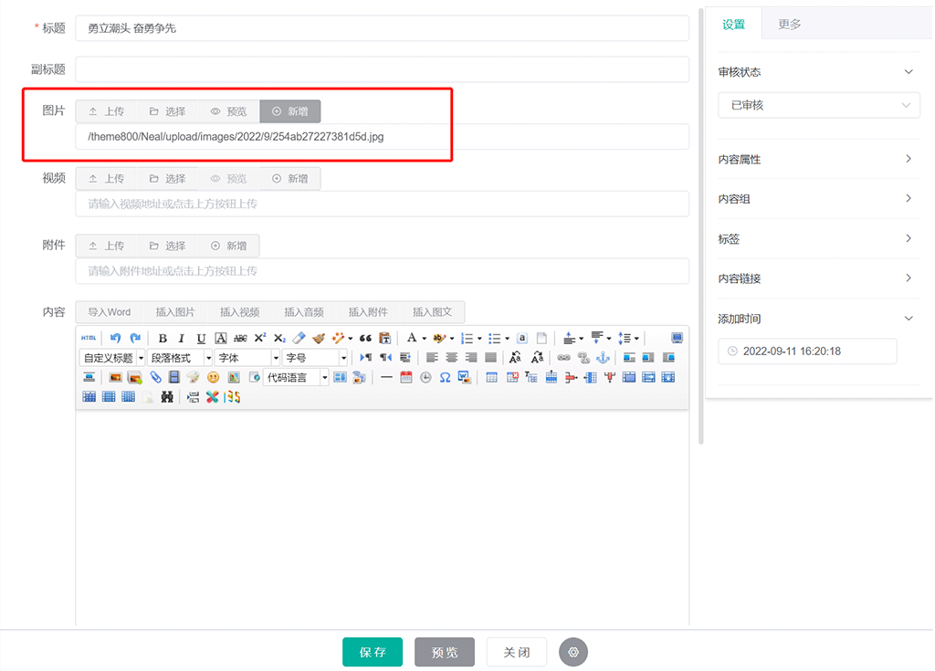The width and height of the screenshot is (935, 671).
Task: Click into the 副标题 input field
Action: (x=382, y=69)
